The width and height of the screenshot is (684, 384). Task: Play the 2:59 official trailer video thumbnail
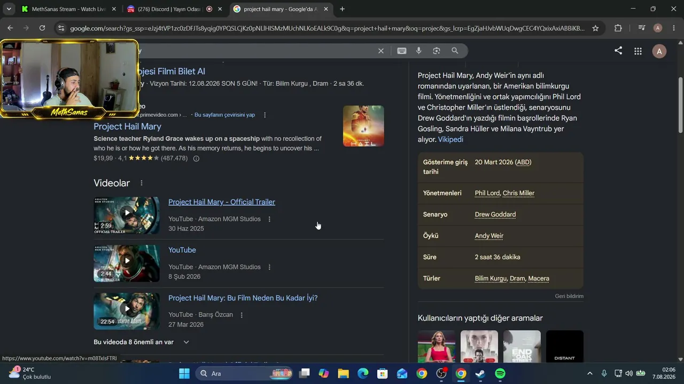point(127,215)
